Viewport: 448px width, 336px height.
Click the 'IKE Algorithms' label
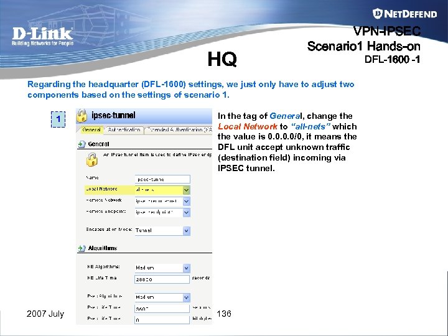[103, 267]
